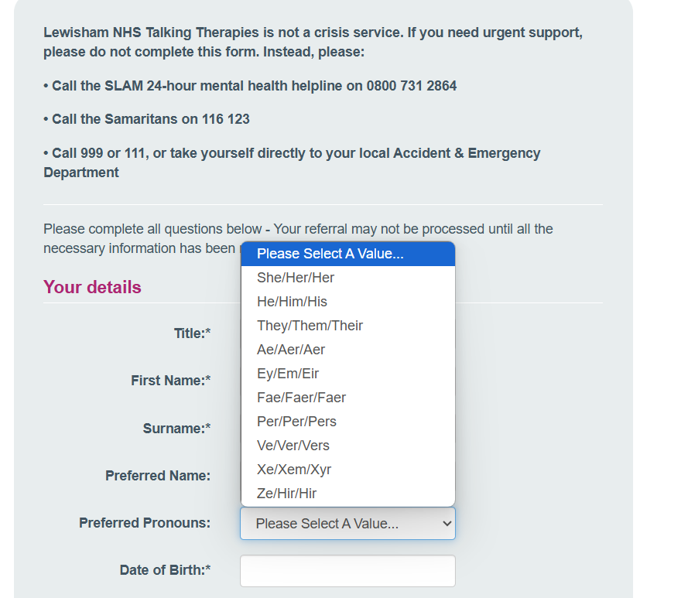Viewport: 681px width, 598px height.
Task: Select the Ae/Aer/Aer option
Action: [291, 350]
